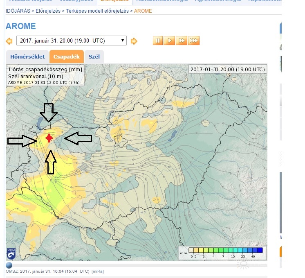
Task: Switch to the Hőmérséklet tab
Action: click(27, 57)
